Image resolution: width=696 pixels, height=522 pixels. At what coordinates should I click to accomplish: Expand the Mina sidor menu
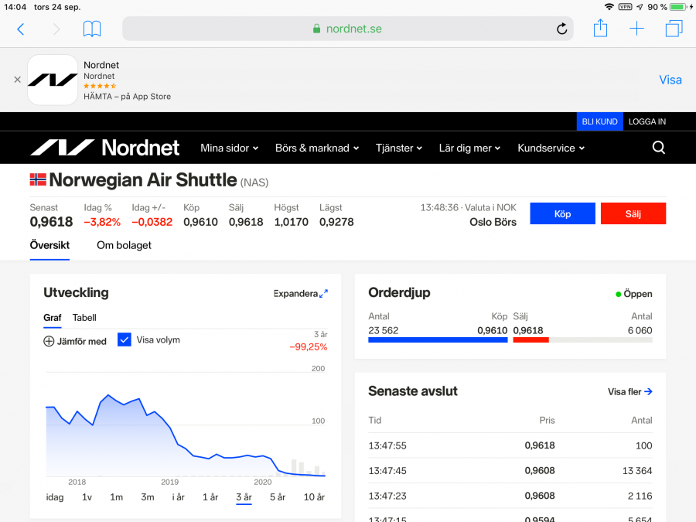[x=229, y=148]
